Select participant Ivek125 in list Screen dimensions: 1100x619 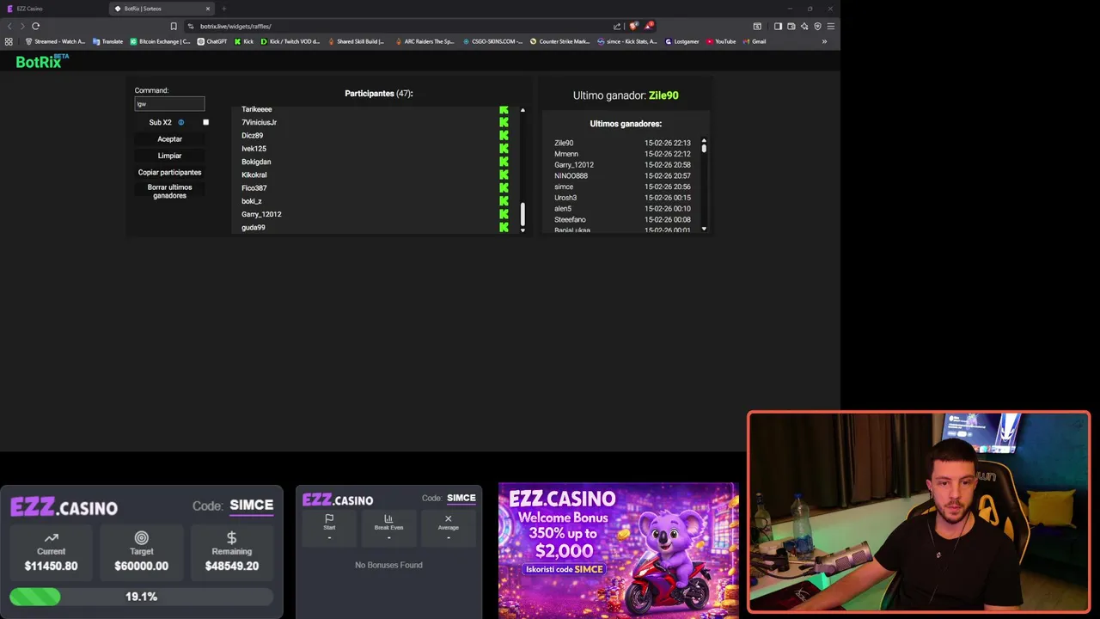(x=254, y=149)
